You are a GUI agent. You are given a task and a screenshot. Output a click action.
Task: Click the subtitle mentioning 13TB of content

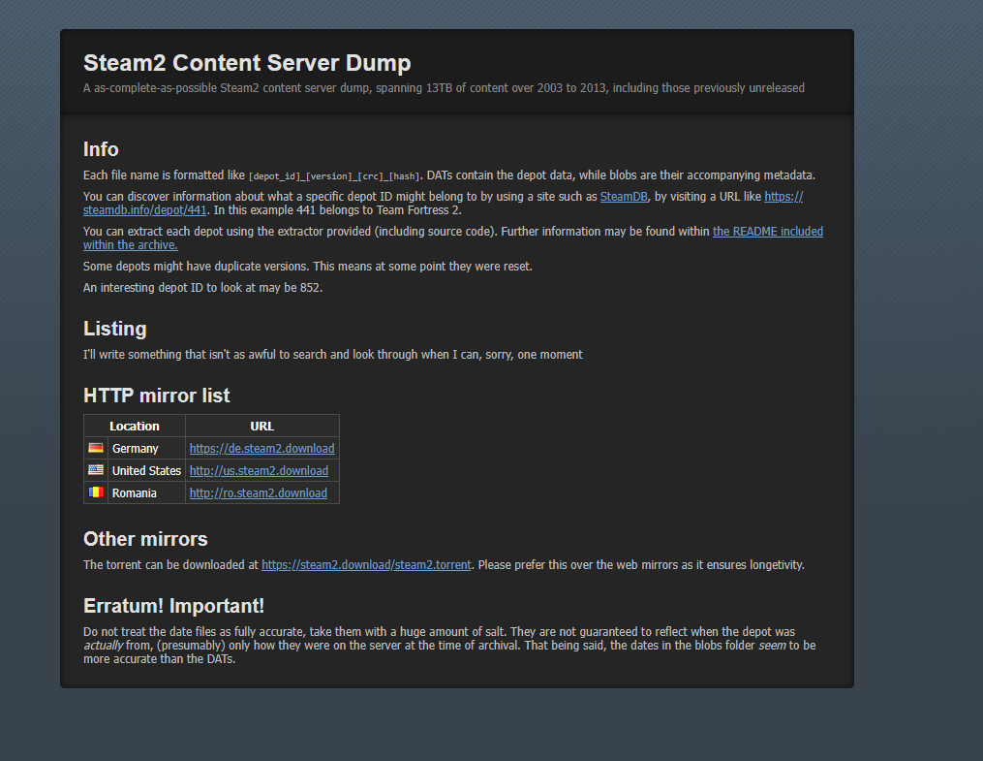point(444,88)
